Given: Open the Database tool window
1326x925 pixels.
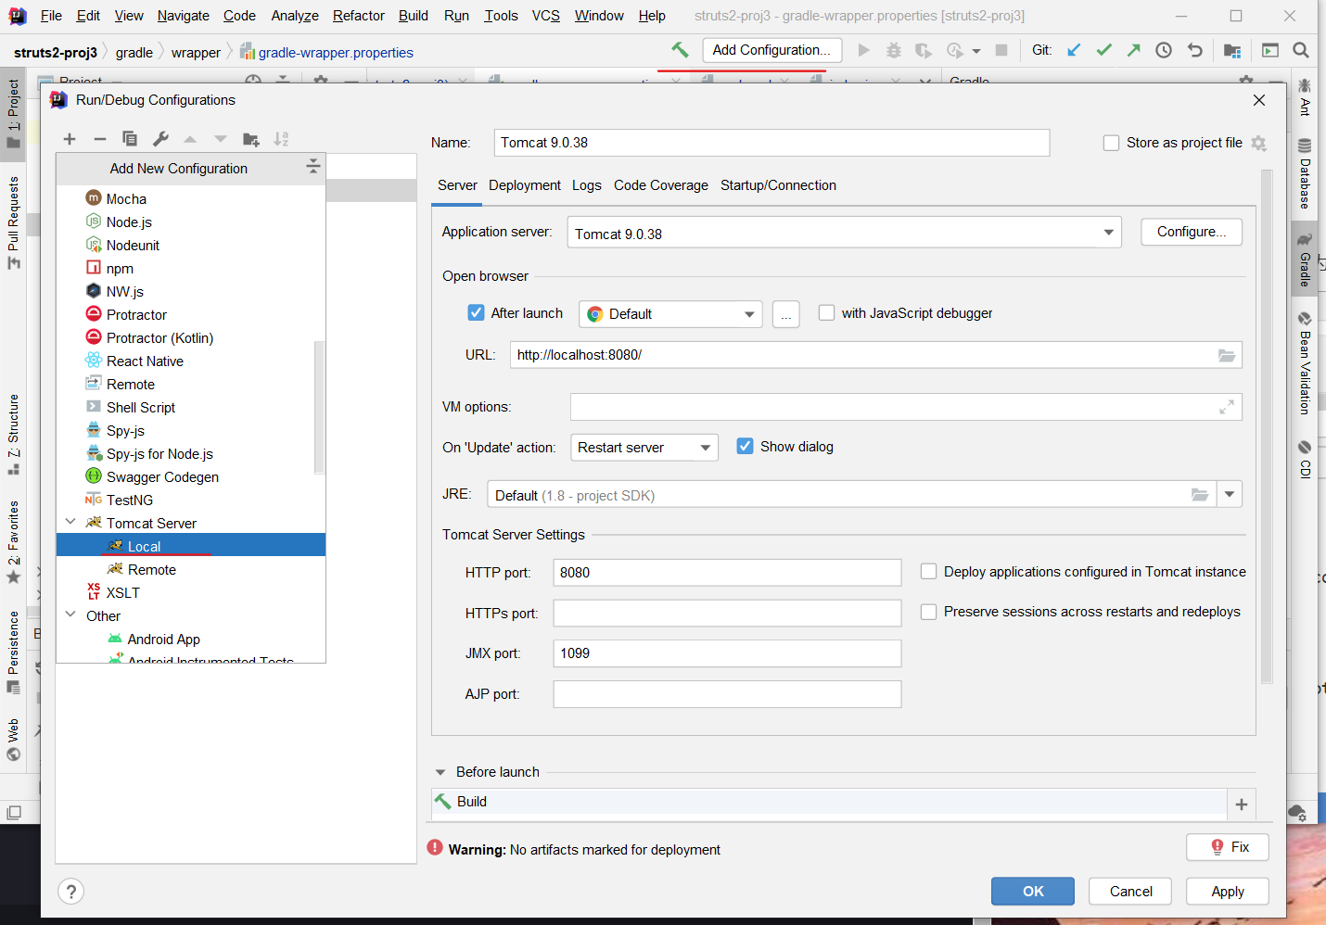Looking at the screenshot, I should click(1305, 173).
